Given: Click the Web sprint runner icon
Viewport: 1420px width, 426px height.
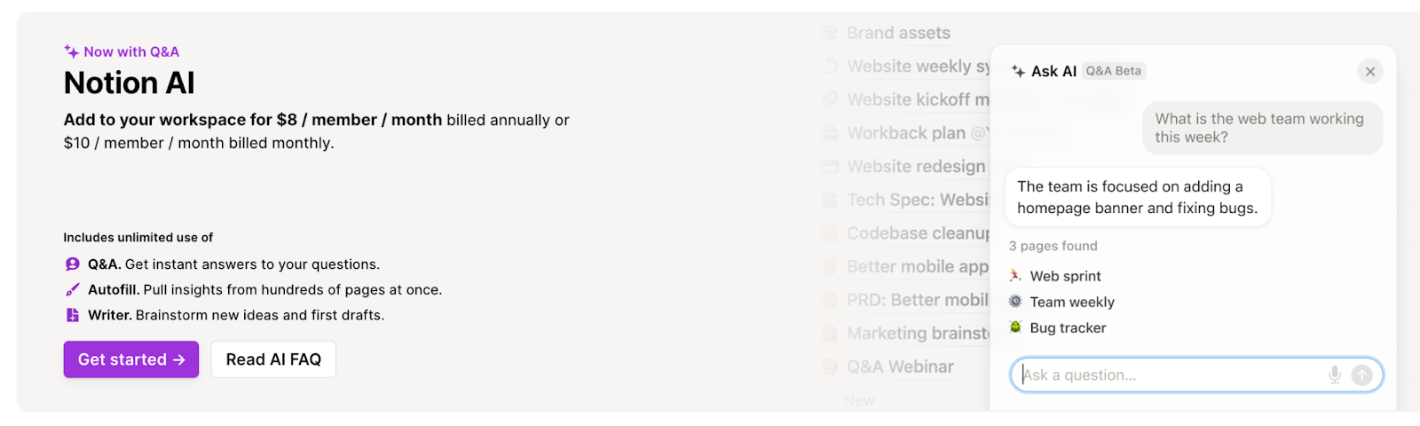Looking at the screenshot, I should point(1015,276).
